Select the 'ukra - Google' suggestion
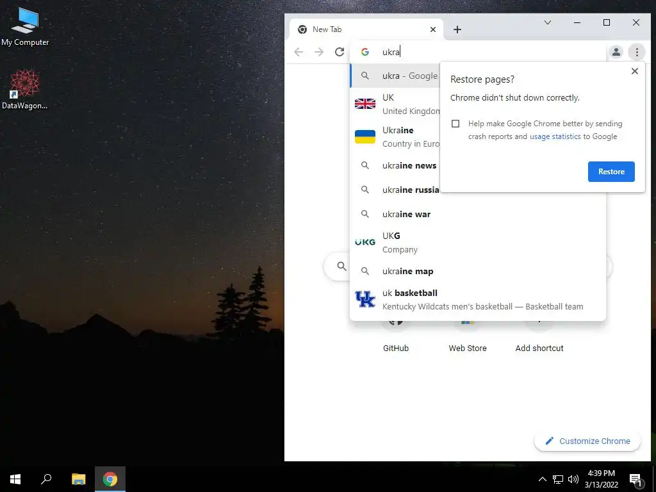The width and height of the screenshot is (656, 492). coord(395,76)
